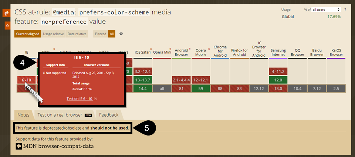
Task: Open the Feedback tab
Action: (109, 115)
